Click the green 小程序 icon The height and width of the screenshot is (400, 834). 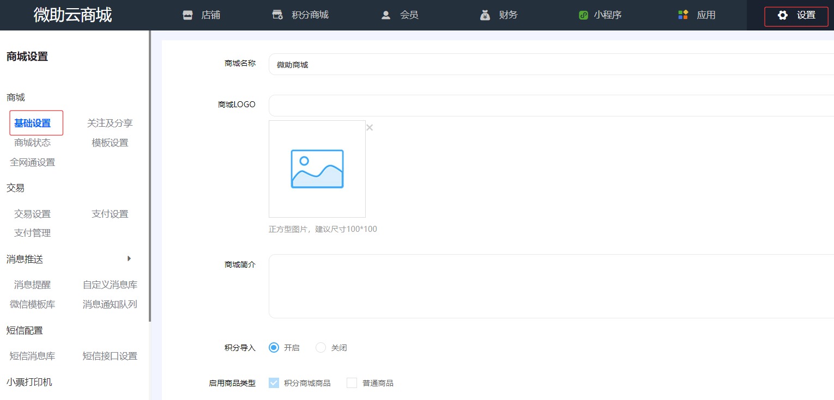583,15
